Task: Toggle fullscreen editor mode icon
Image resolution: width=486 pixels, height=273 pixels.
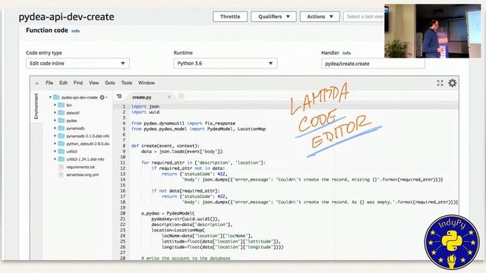Action: (440, 83)
